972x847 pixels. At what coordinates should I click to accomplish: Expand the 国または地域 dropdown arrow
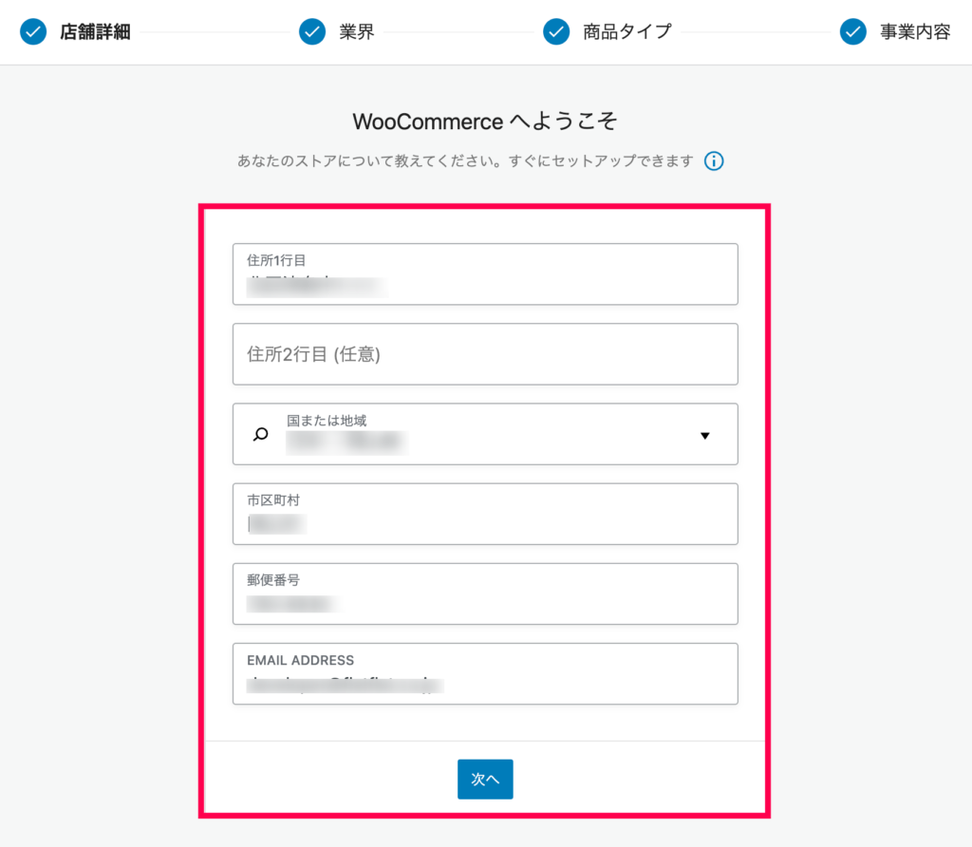tap(705, 435)
